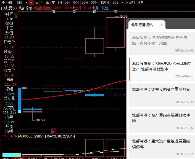Open the 设置 button in the top toolbar
195x159 pixels.
[x=141, y=2]
